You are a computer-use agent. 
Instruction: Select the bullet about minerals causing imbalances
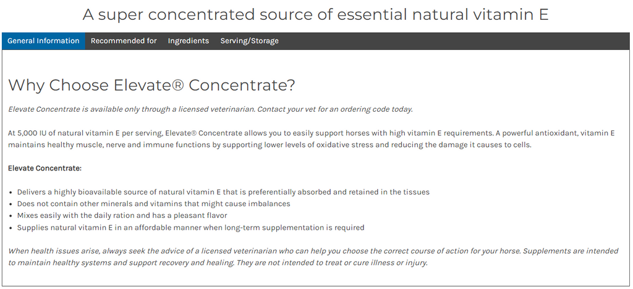pyautogui.click(x=153, y=204)
